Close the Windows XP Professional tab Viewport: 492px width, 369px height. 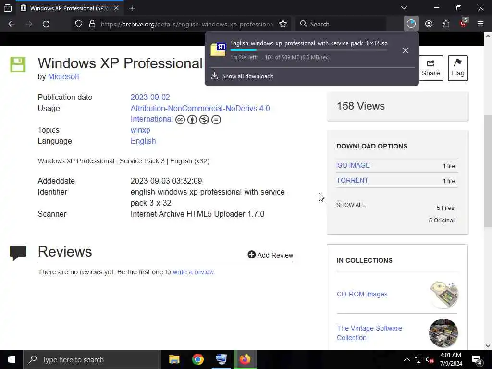point(116,8)
